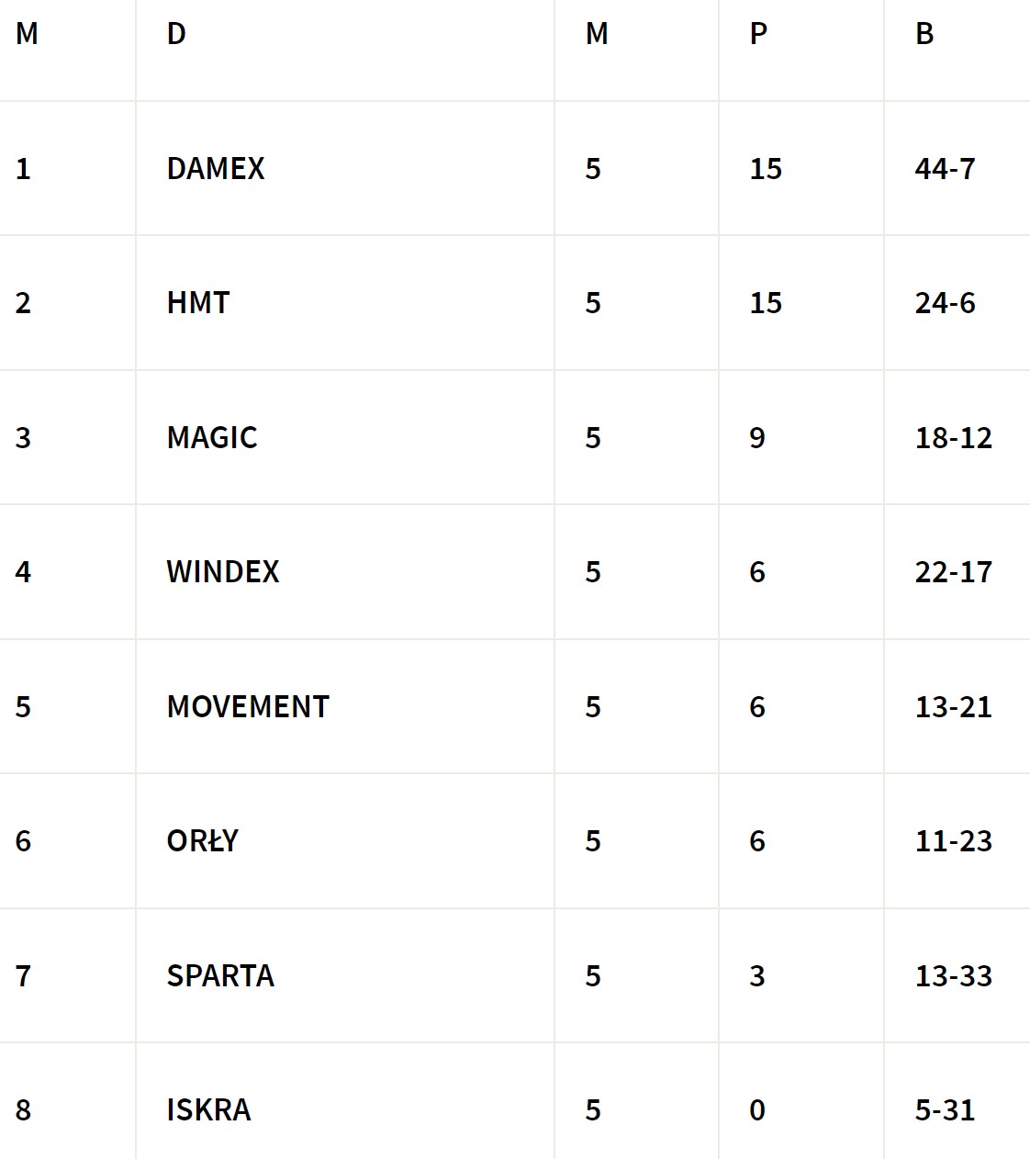Click the MOVEMENT team name
Image resolution: width=1030 pixels, height=1159 pixels.
pos(248,707)
